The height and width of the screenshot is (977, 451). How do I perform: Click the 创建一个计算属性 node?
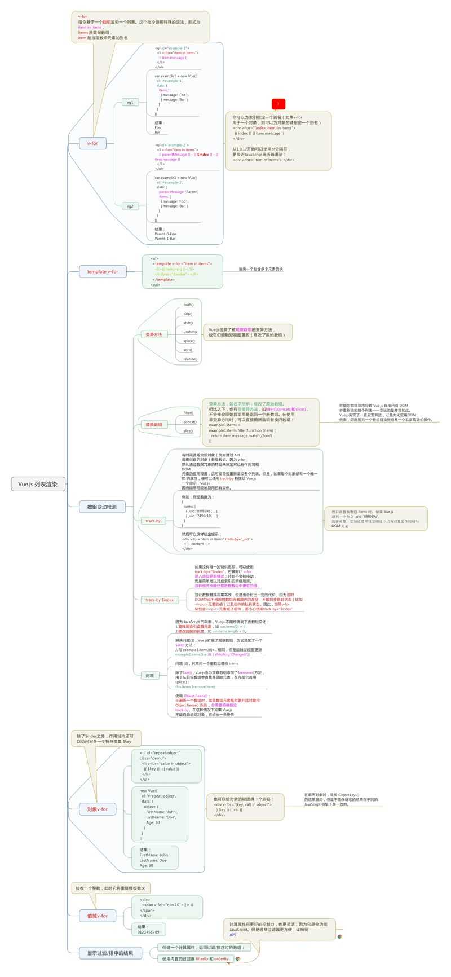point(205,947)
